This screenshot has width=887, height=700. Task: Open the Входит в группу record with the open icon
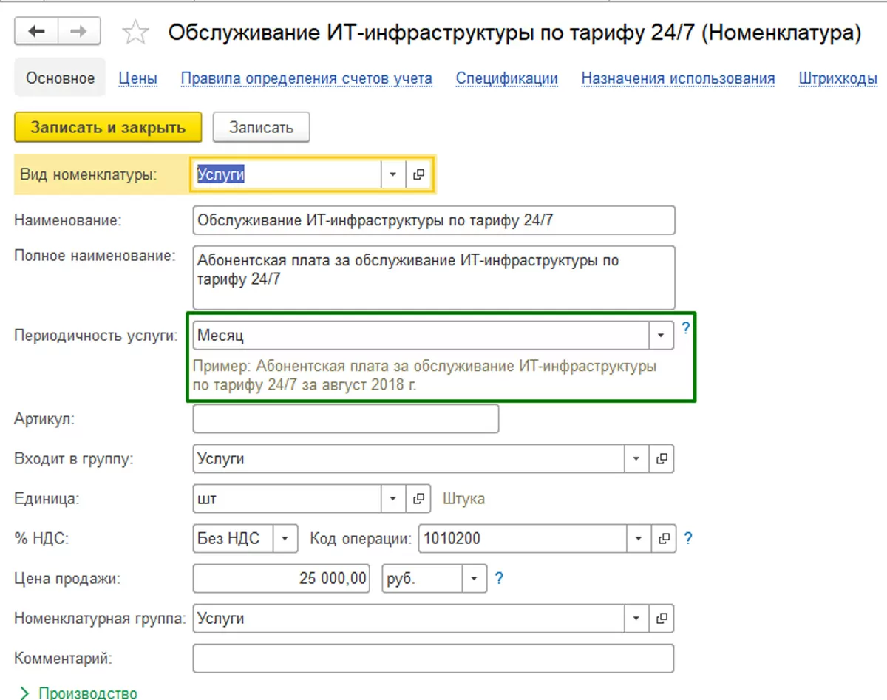662,459
